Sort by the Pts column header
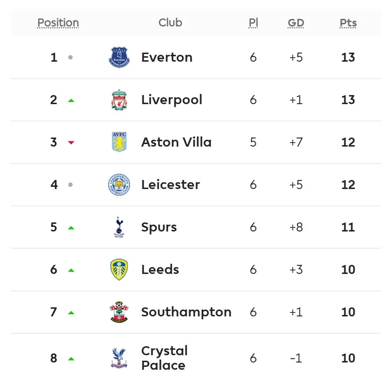Image resolution: width=381 pixels, height=377 pixels. coord(348,23)
